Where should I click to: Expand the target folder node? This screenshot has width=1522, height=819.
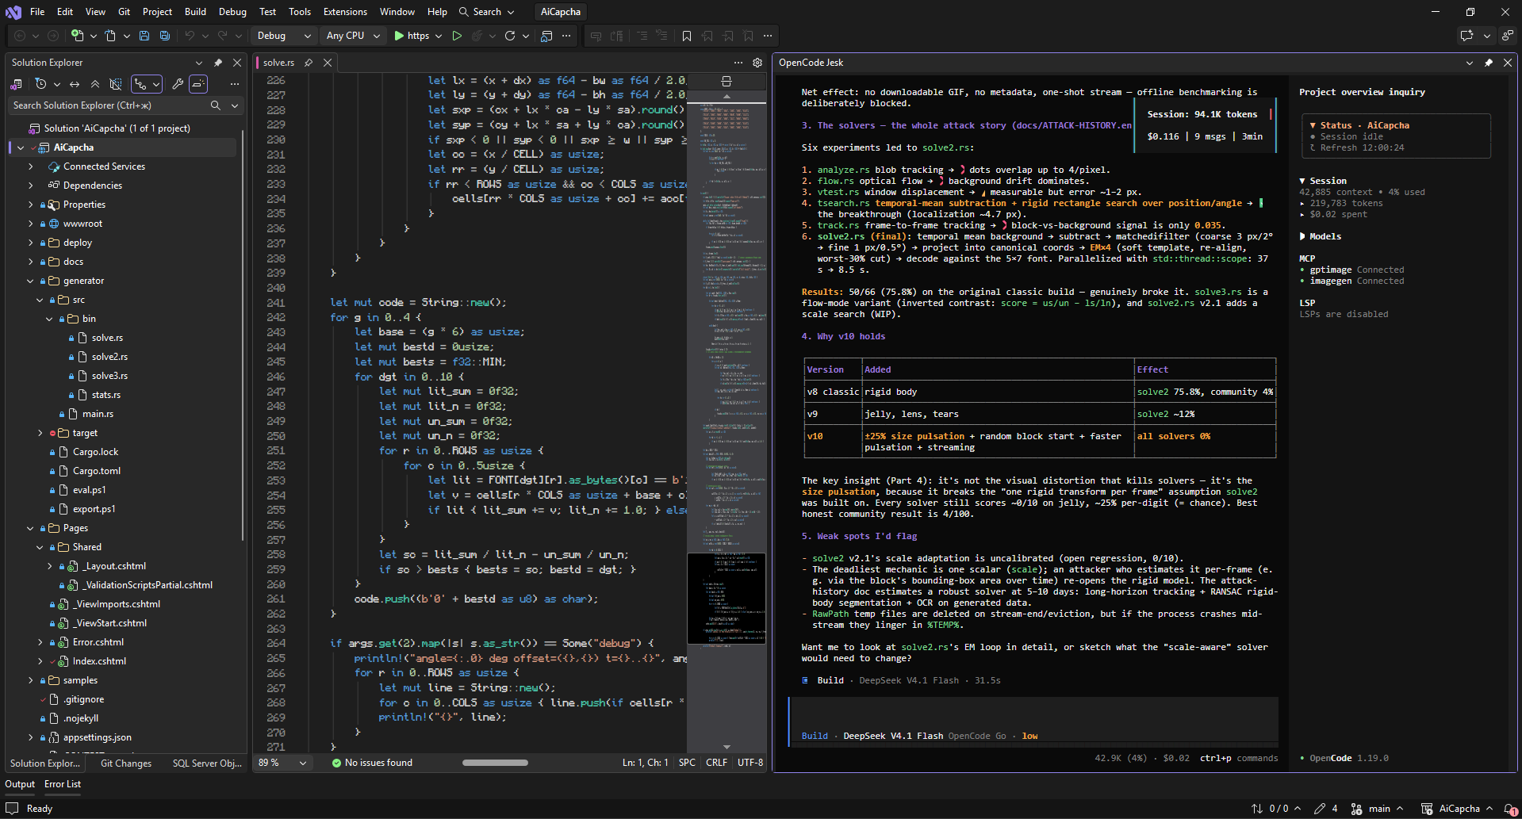(40, 433)
